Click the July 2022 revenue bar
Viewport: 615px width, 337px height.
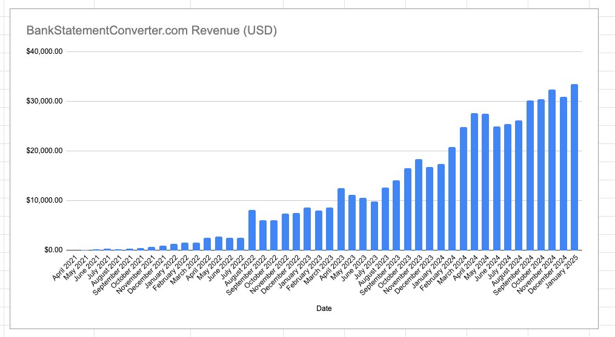click(x=241, y=244)
